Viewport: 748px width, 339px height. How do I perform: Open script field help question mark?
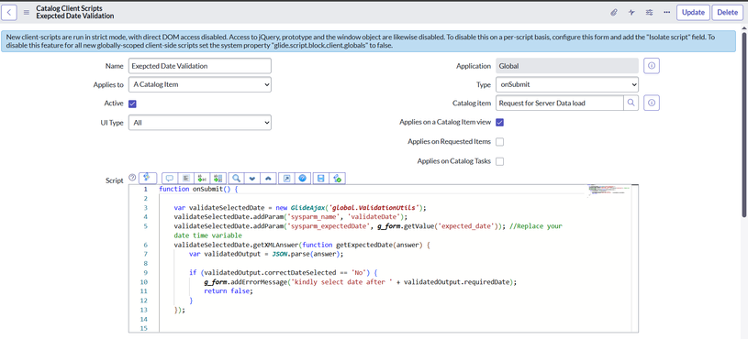pos(132,178)
